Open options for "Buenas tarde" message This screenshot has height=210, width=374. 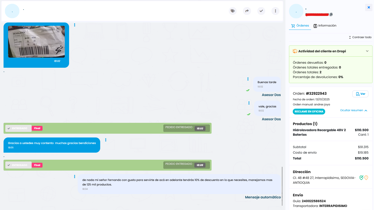248,79
